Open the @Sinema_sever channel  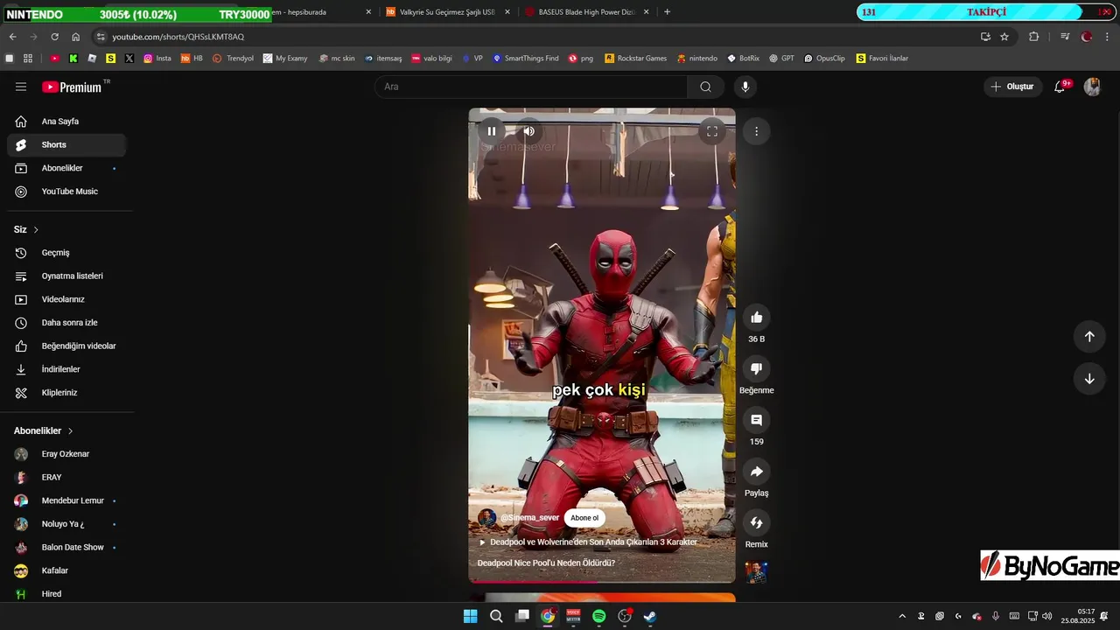click(529, 518)
